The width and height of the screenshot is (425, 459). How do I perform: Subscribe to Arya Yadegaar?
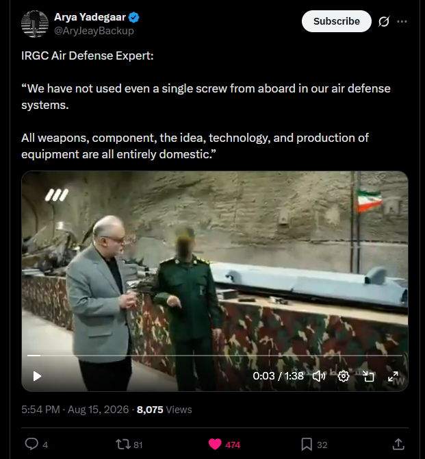pyautogui.click(x=337, y=21)
